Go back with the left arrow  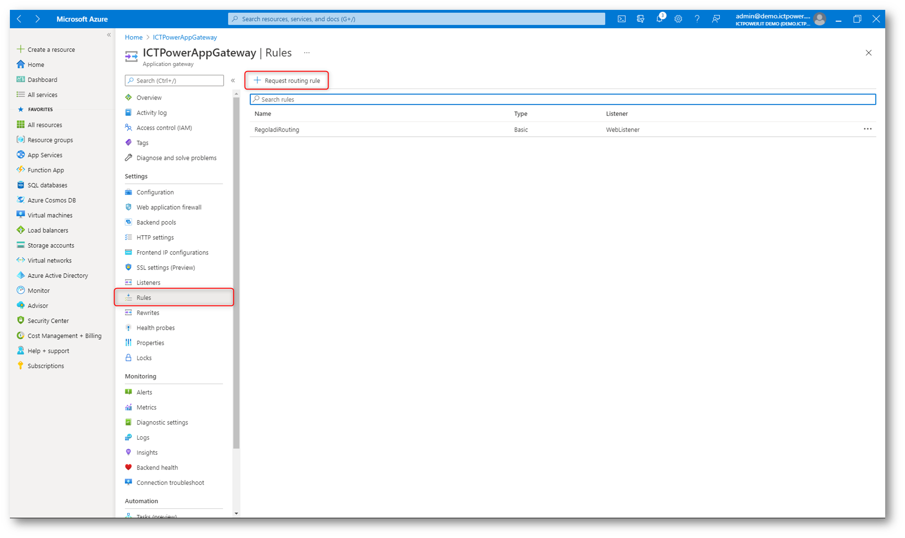(x=19, y=19)
